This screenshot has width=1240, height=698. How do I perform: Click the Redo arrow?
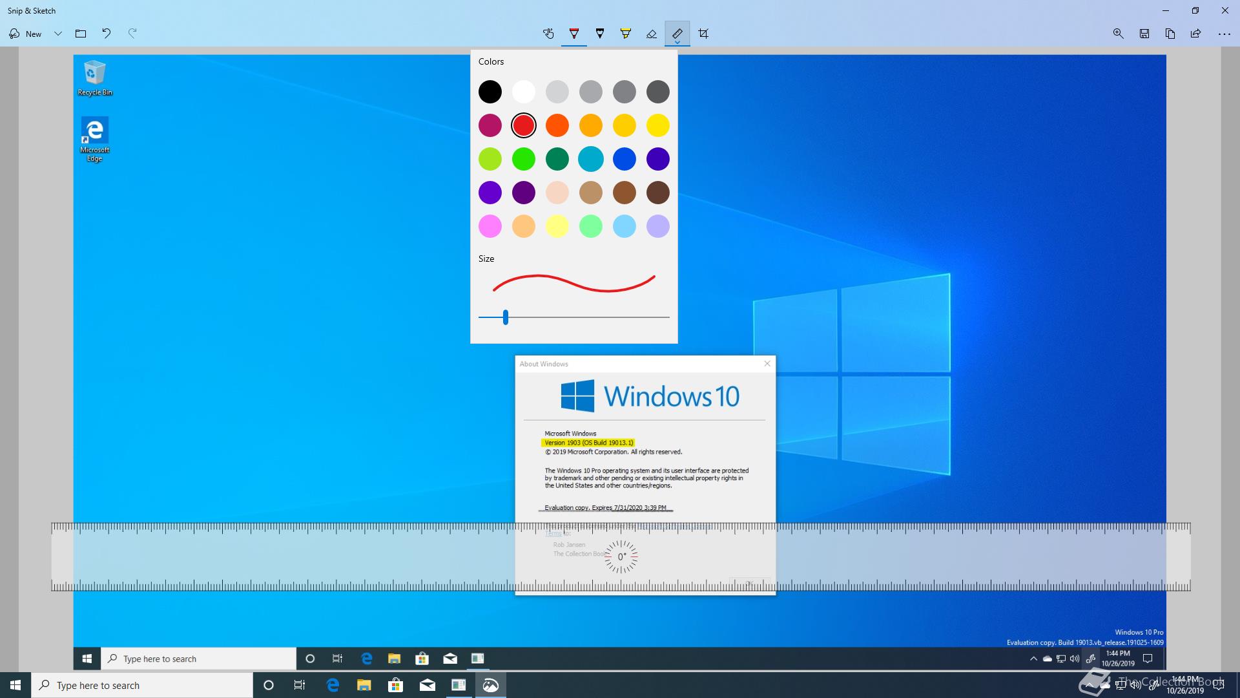coord(132,34)
